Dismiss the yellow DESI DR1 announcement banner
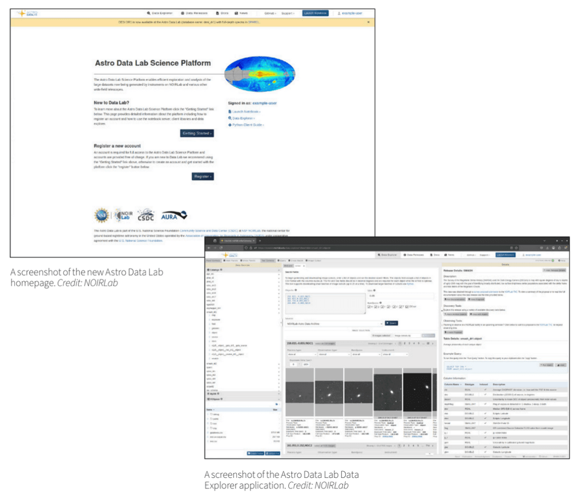The height and width of the screenshot is (500, 582). click(x=368, y=22)
